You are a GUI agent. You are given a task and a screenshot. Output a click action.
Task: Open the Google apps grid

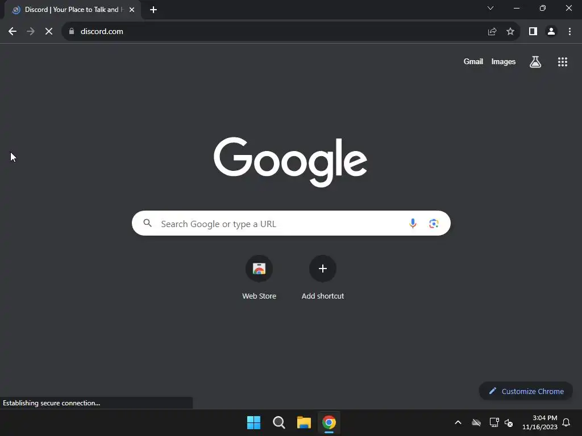coord(563,62)
